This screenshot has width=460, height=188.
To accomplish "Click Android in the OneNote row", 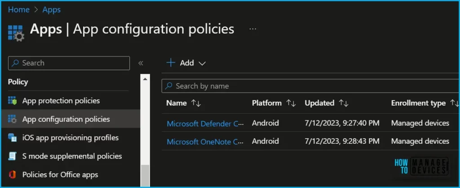I will [x=265, y=141].
